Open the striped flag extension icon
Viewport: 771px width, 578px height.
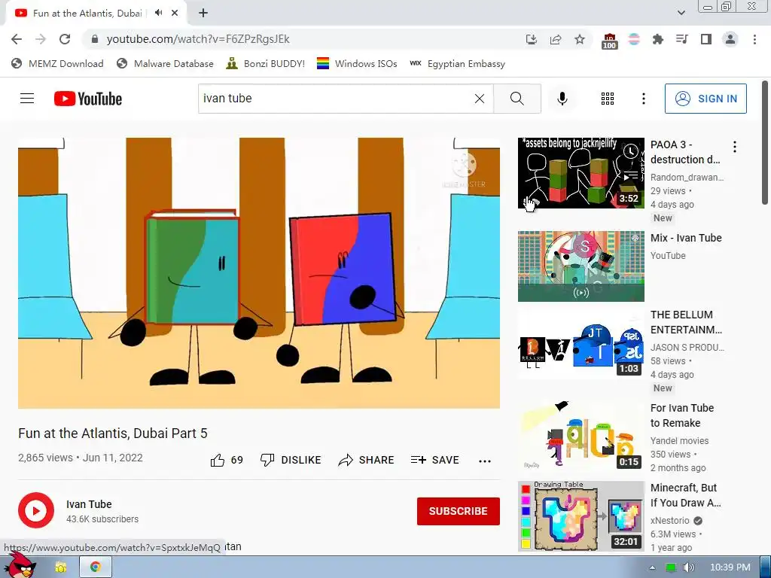634,39
